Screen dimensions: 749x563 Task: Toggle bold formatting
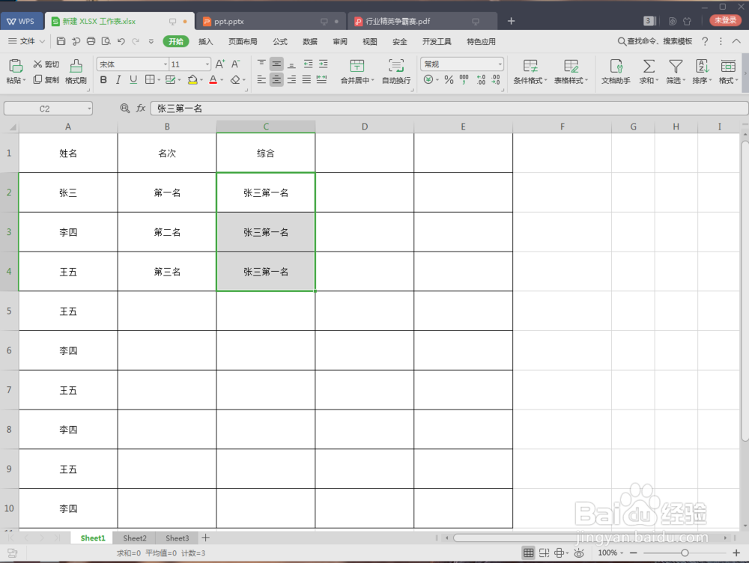(x=103, y=80)
